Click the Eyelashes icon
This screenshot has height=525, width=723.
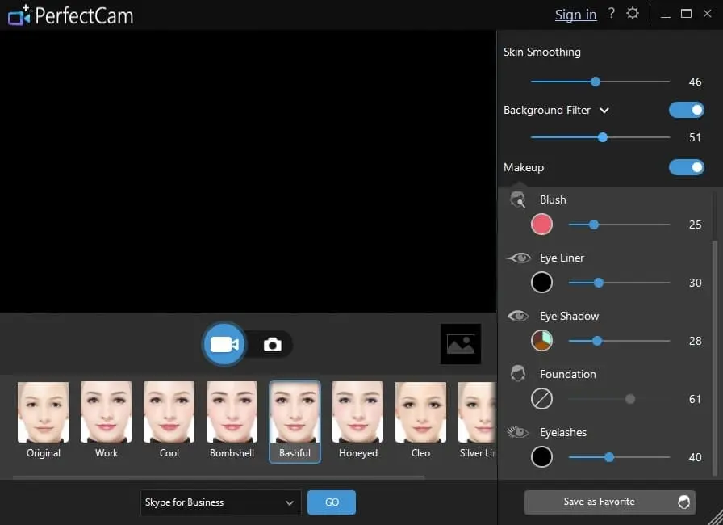pyautogui.click(x=518, y=432)
